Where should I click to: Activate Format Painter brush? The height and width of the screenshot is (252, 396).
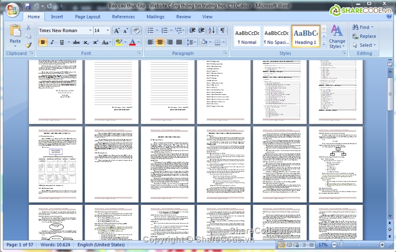(x=28, y=45)
